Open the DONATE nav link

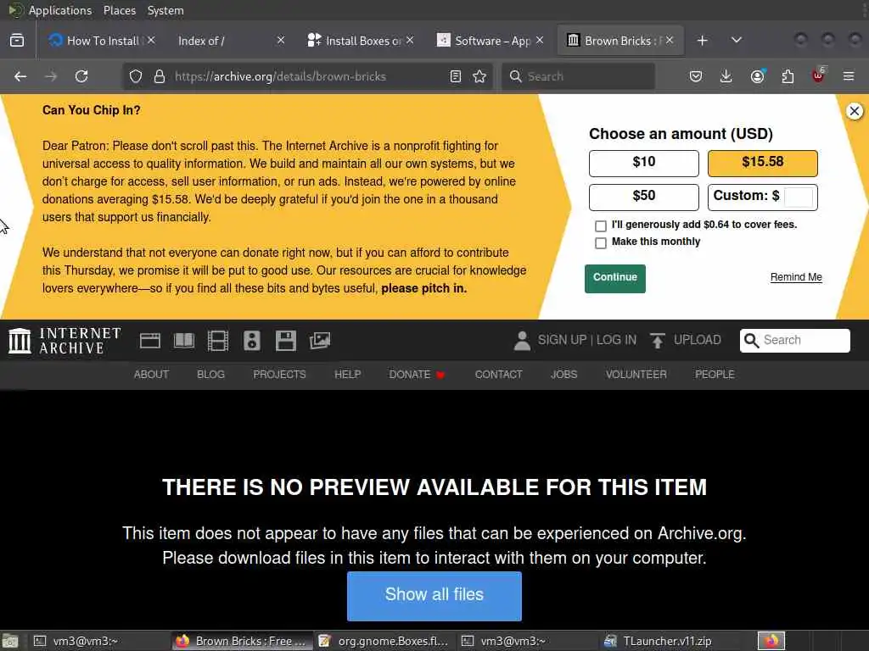[x=416, y=375]
